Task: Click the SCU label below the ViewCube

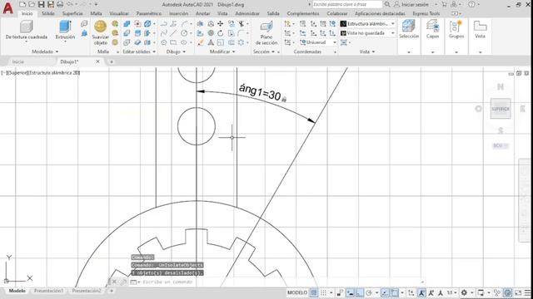Action: 500,146
